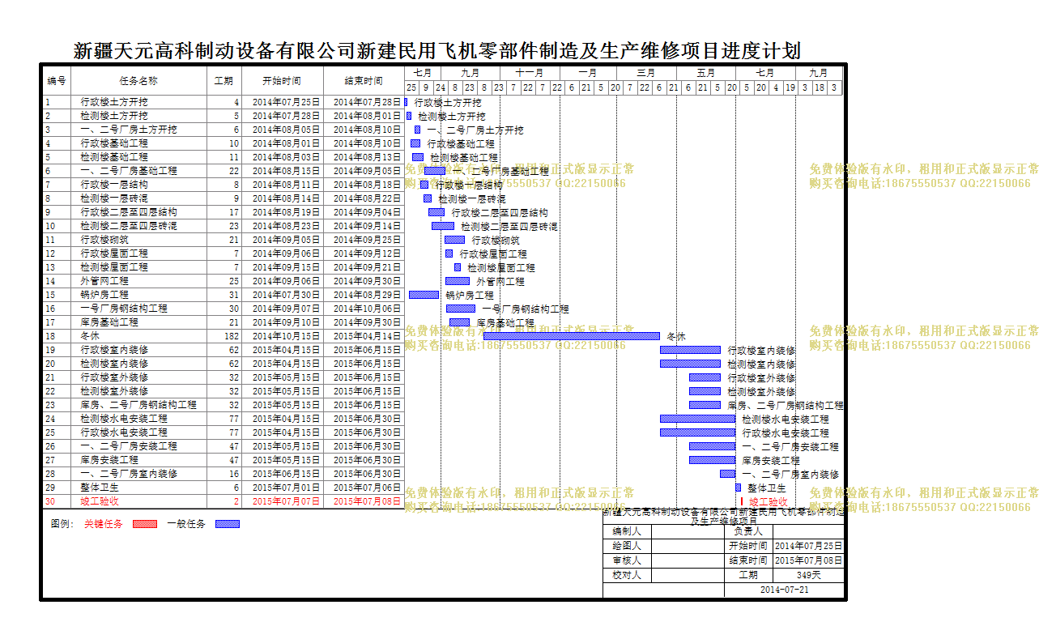
Task: Click the 182 duration cell for 冬休
Action: tap(224, 336)
